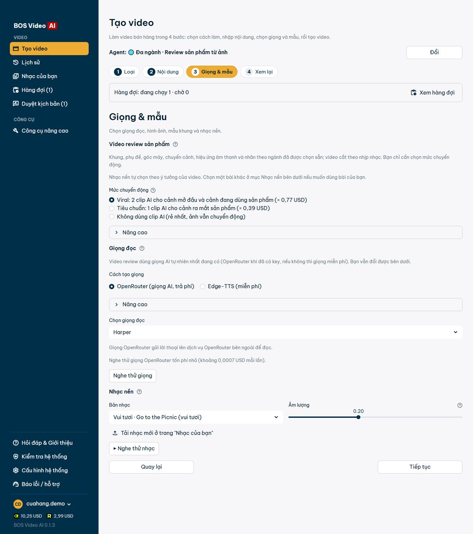Click the Hàng đợi: đang chạy 1 status text
Screen dimensions: 473x534
click(151, 92)
